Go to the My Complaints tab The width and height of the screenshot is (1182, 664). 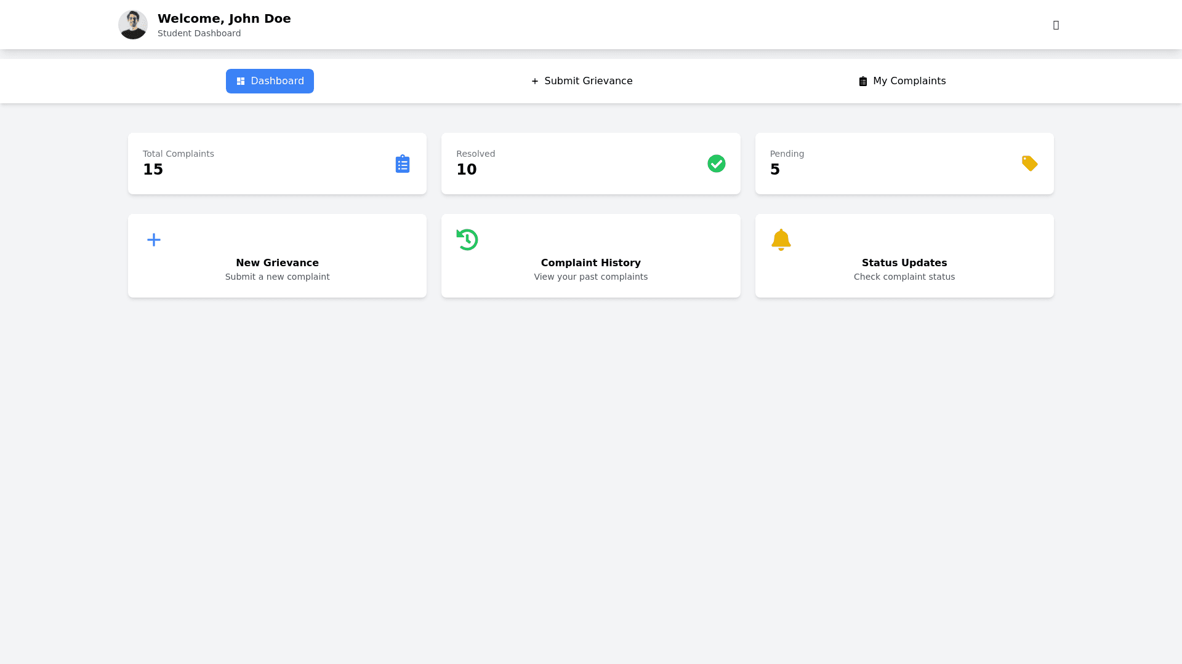tap(902, 81)
